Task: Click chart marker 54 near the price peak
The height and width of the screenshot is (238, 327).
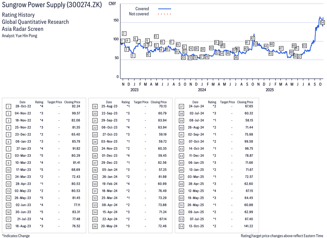Action: [x=322, y=23]
